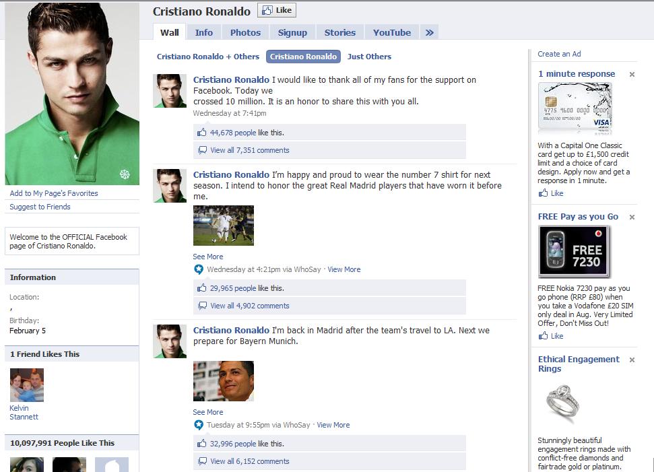Viewport: 654px width, 472px height.
Task: Open the Kelvin Stannett name link
Action: tap(24, 412)
